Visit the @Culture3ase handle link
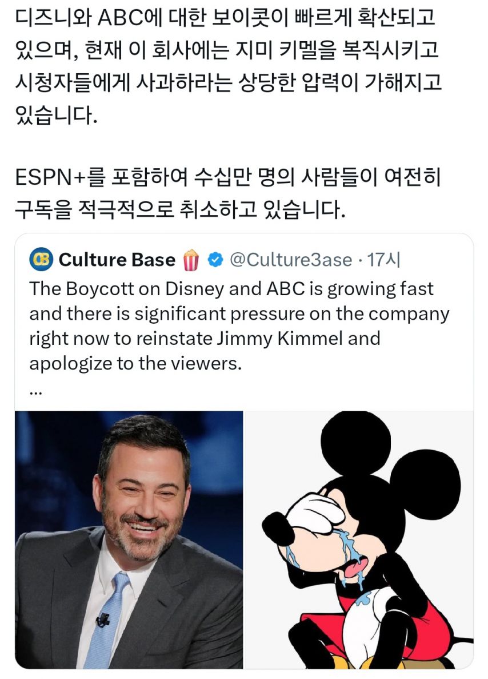The image size is (488, 679). 291,260
